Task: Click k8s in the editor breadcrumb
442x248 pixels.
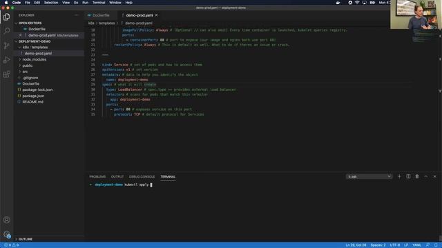Action: pyautogui.click(x=91, y=23)
